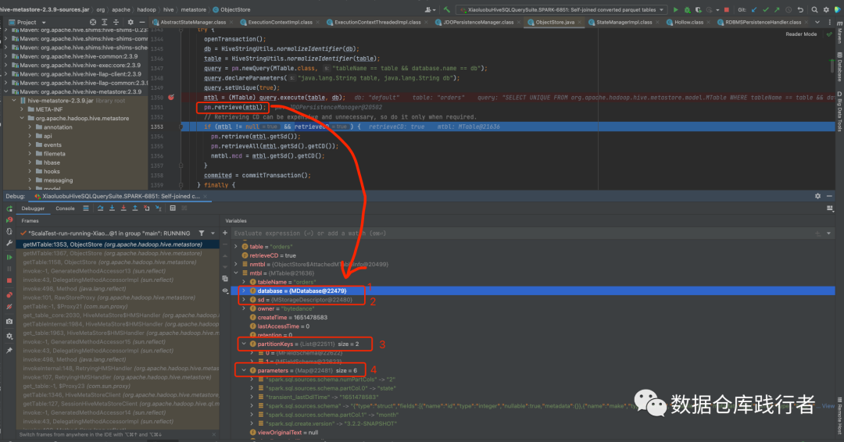
Task: Click the Evaluate expression input field
Action: (x=522, y=233)
